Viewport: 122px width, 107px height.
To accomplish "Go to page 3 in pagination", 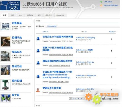I will [x=76, y=98].
